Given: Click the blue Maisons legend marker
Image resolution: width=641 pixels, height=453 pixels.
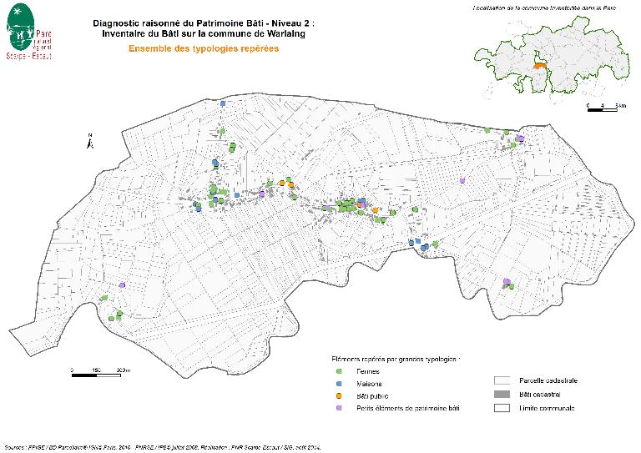Looking at the screenshot, I should (339, 384).
